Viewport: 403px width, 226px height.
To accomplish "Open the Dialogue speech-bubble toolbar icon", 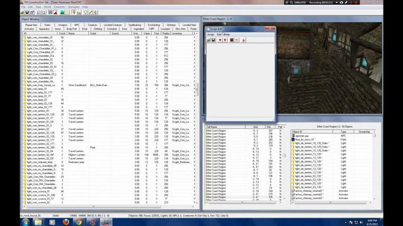I will pos(86,13).
